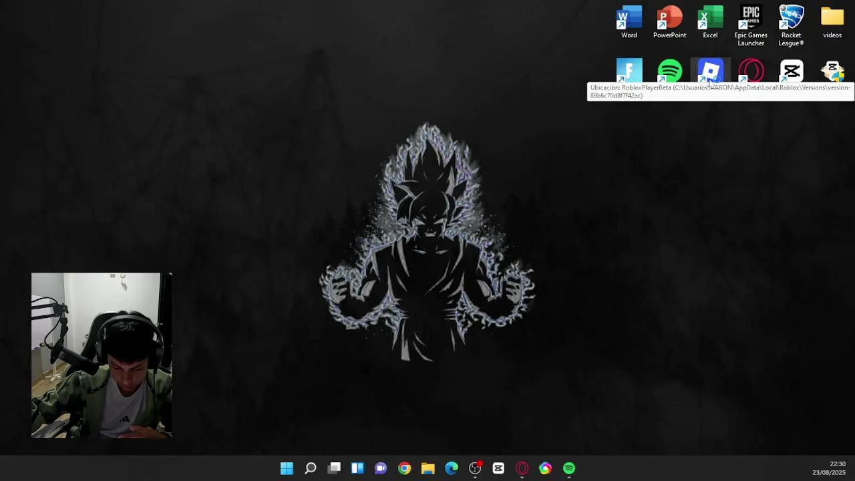Open CapCut from the taskbar
The image size is (855, 481).
pyautogui.click(x=498, y=468)
